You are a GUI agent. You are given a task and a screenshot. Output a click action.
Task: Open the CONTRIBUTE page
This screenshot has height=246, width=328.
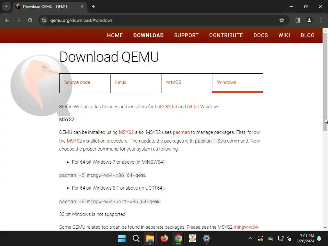click(226, 35)
